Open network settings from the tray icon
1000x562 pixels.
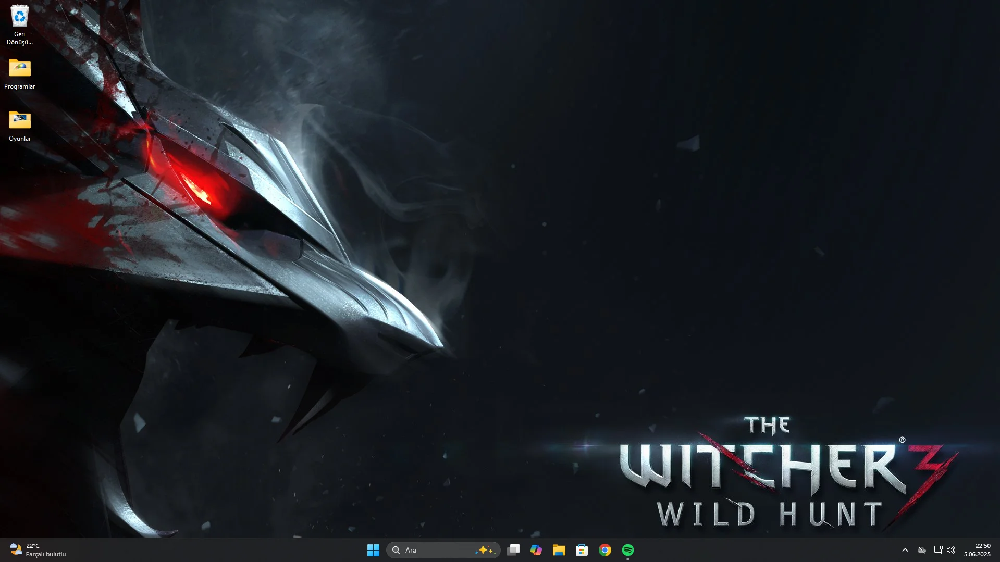[938, 550]
